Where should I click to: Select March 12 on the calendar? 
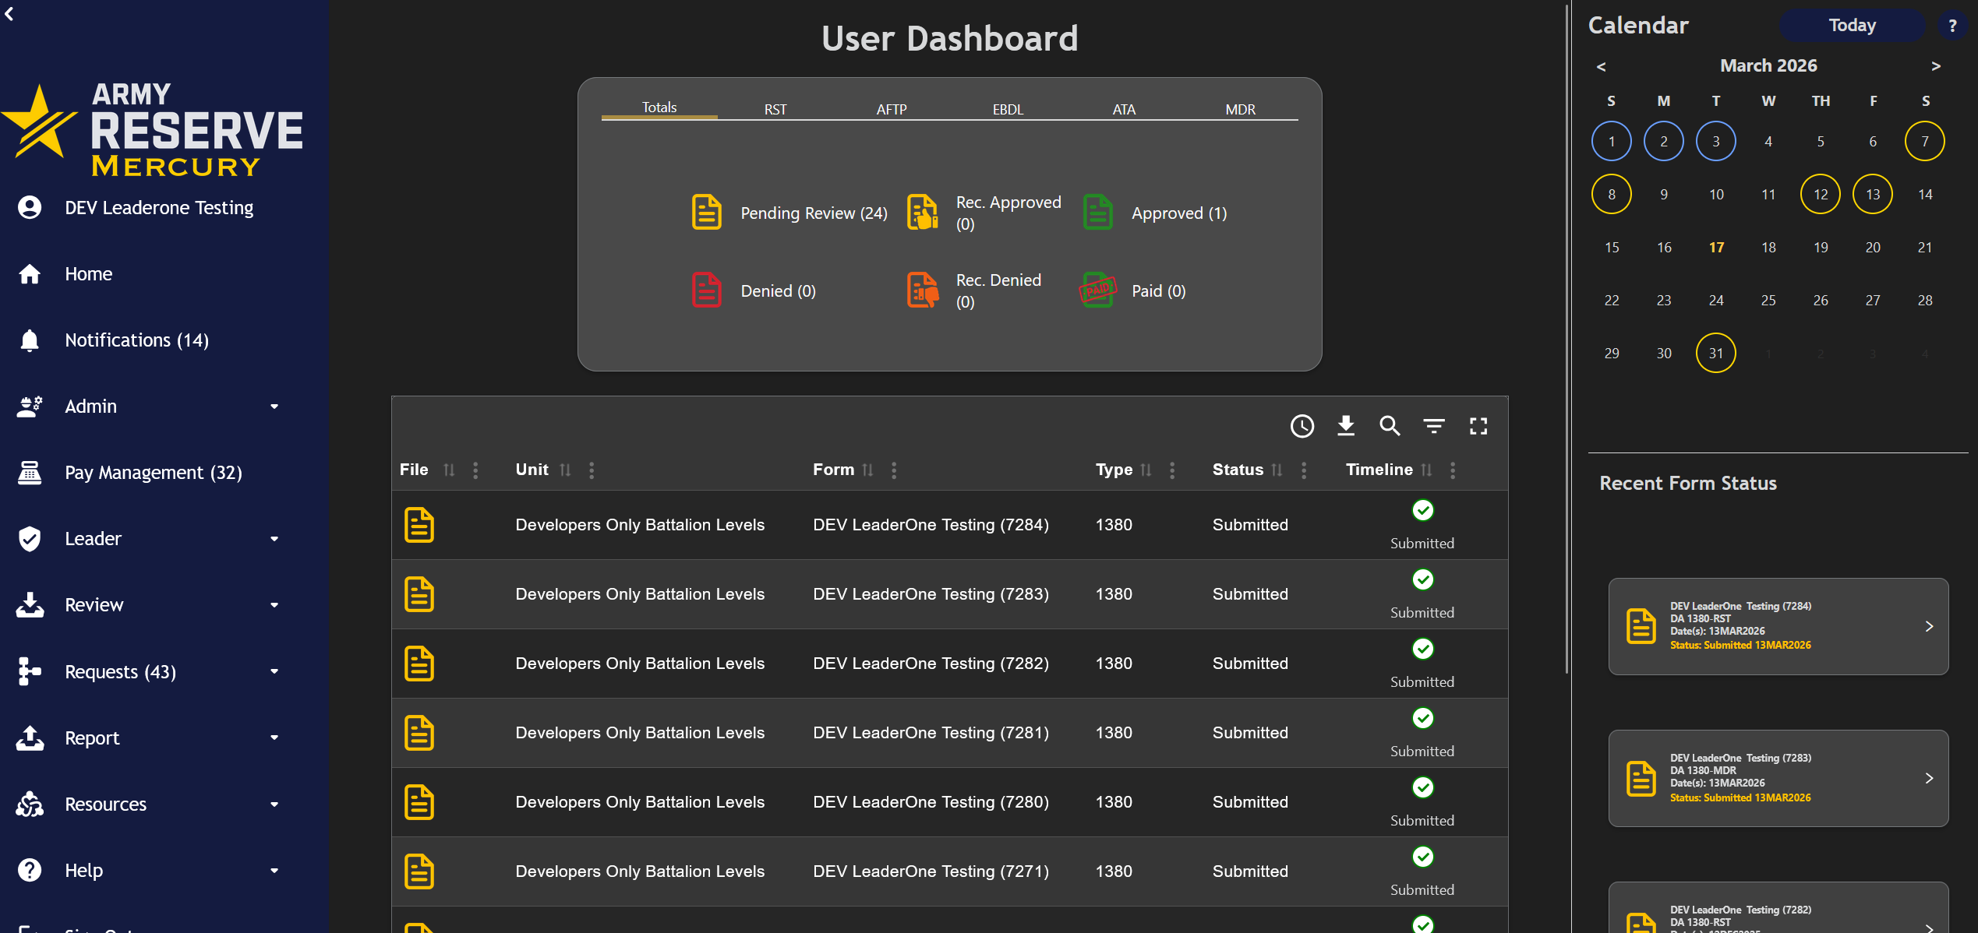pos(1820,194)
